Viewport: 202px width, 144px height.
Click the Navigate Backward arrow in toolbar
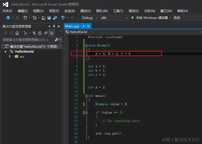coord(8,18)
